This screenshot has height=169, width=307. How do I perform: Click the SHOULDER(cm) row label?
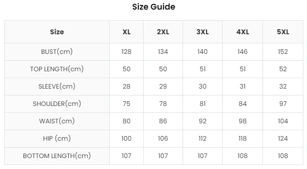[x=57, y=104]
